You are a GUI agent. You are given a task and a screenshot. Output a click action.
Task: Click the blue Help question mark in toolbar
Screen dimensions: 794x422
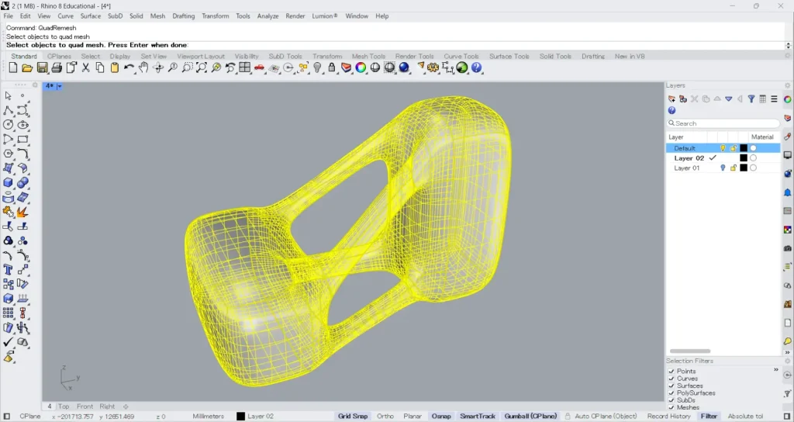[477, 68]
